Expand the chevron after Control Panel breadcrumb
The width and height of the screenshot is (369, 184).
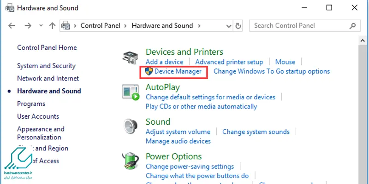click(126, 26)
